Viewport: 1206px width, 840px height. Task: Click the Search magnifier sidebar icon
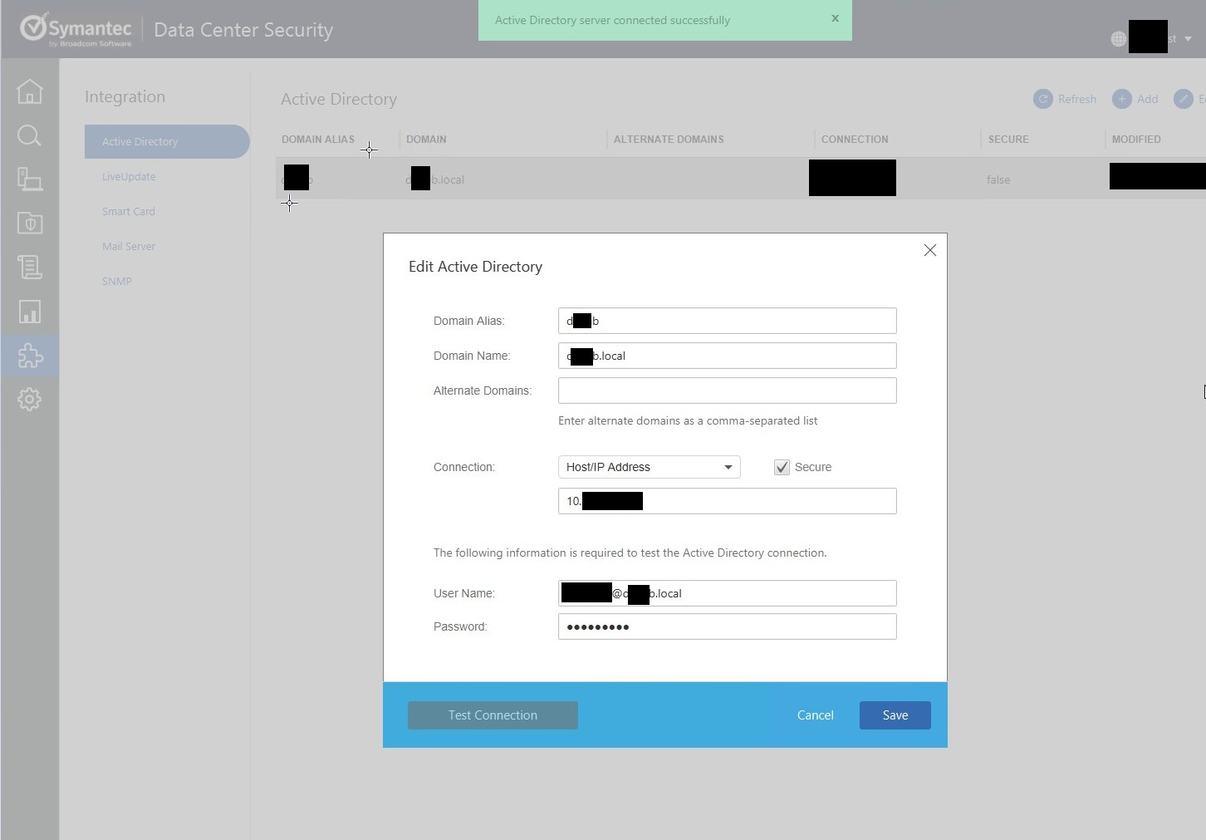(x=30, y=135)
